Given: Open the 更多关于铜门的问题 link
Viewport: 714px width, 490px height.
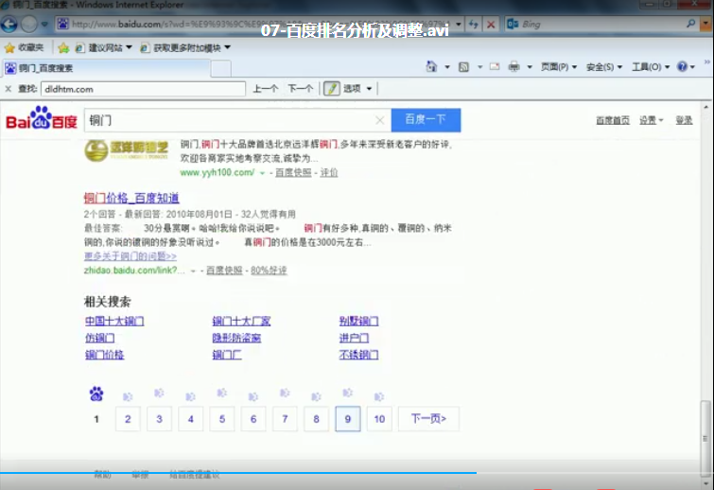Looking at the screenshot, I should click(x=131, y=256).
